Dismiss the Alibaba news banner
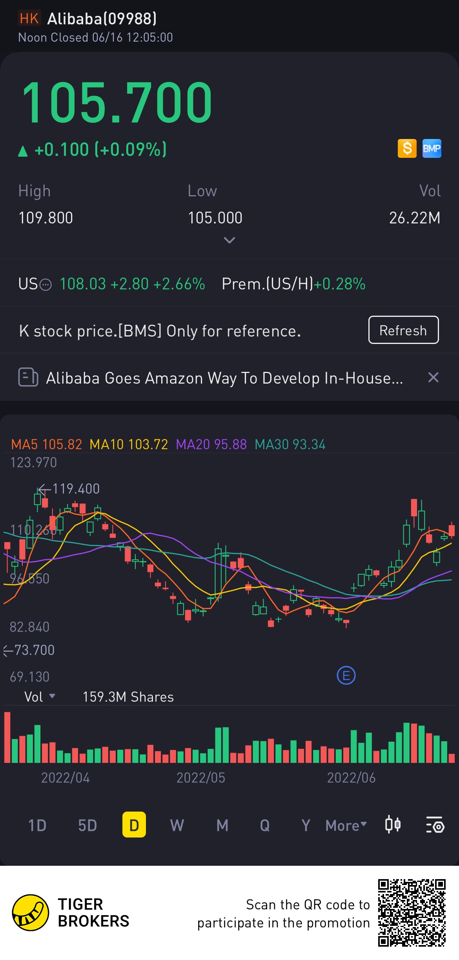 pos(433,377)
